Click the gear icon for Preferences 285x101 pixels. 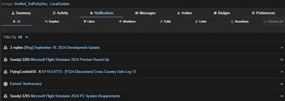[x=253, y=13]
